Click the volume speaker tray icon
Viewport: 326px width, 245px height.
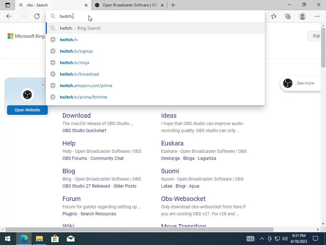pos(285,239)
